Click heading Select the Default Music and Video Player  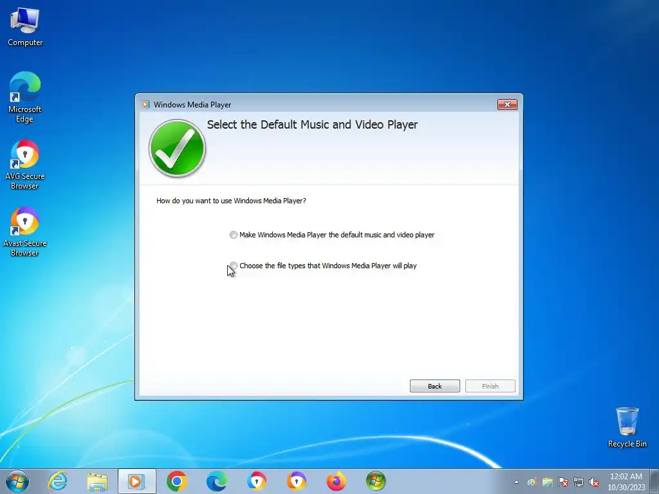click(312, 125)
